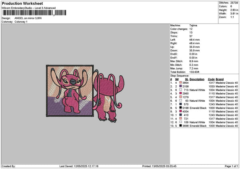The height and width of the screenshot is (169, 240).
Task: Select 'Emerald Black' description in stop 8
Action: click(x=198, y=108)
